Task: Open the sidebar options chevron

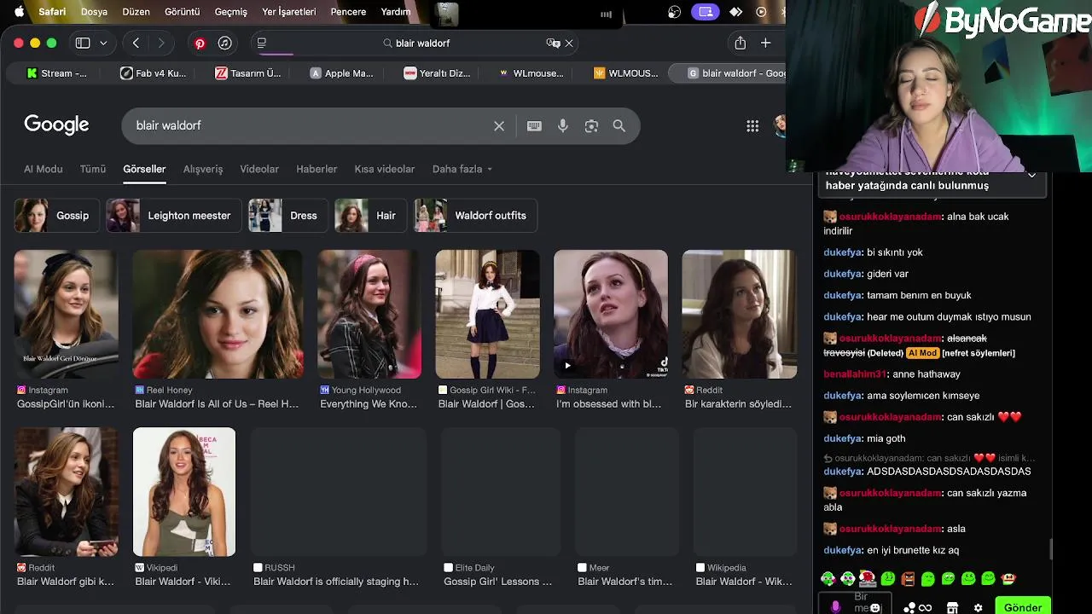Action: (x=103, y=43)
